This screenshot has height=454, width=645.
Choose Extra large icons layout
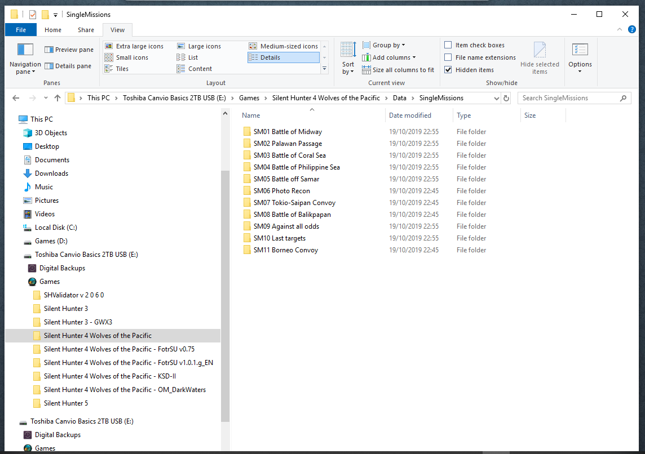(134, 46)
